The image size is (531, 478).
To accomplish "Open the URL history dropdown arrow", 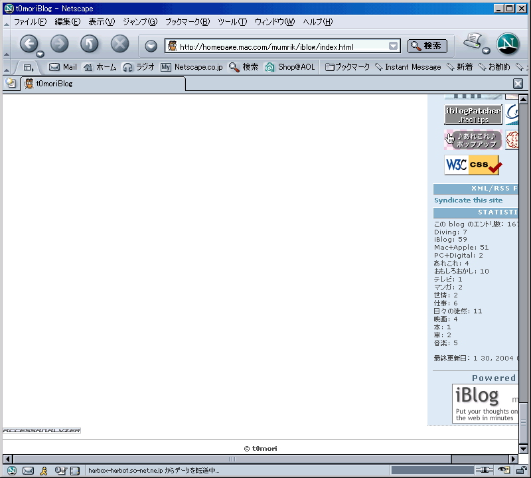I will click(393, 46).
